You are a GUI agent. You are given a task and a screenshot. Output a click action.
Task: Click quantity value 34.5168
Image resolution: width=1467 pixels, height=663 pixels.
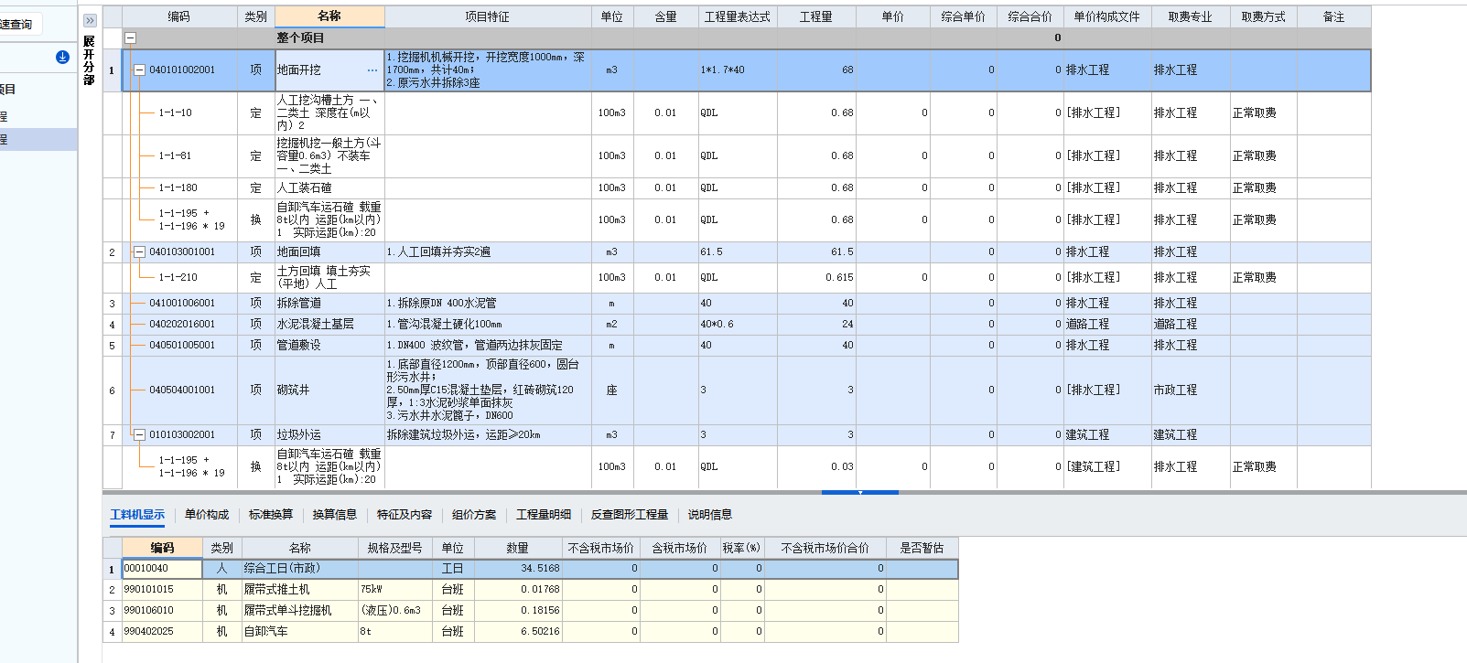click(x=518, y=569)
